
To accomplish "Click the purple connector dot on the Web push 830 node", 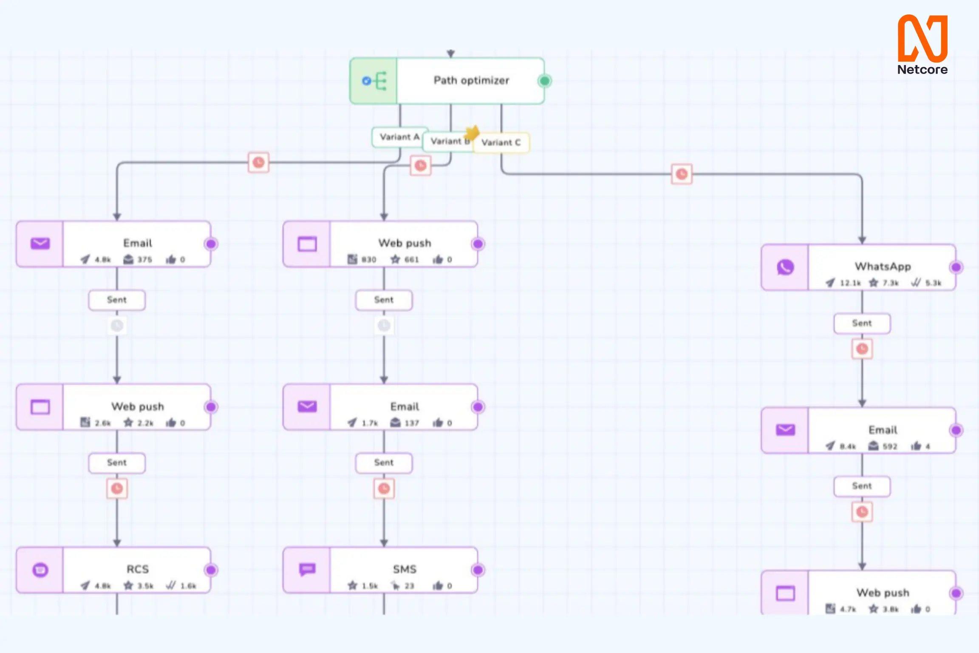I will click(x=478, y=244).
